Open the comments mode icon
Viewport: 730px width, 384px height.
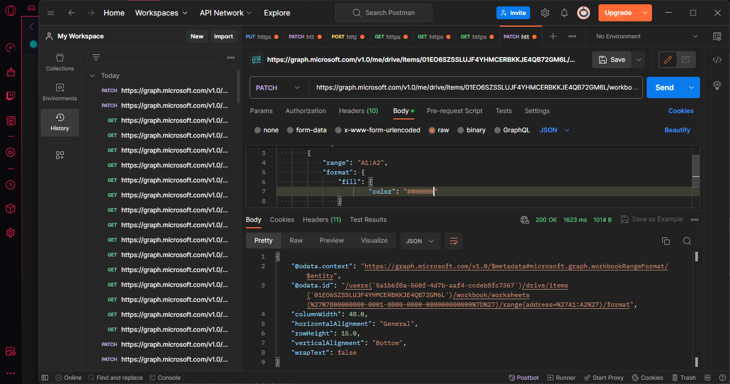686,60
